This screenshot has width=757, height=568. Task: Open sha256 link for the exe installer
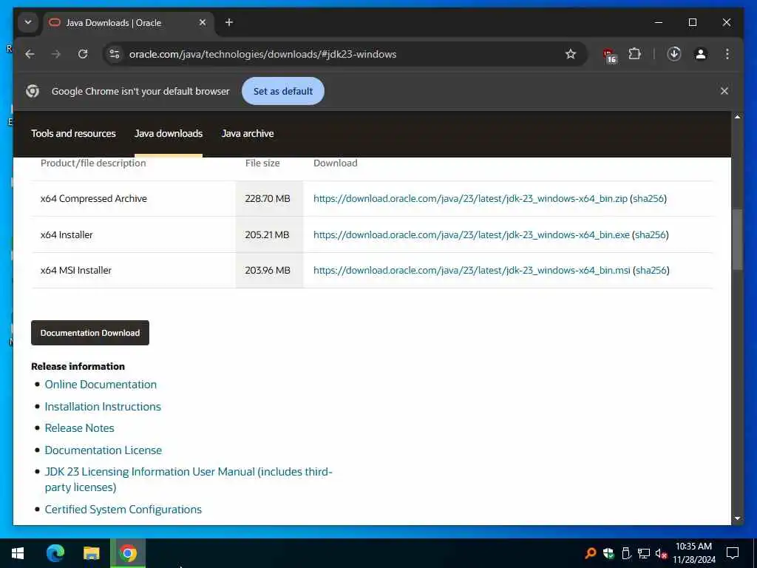(x=651, y=234)
